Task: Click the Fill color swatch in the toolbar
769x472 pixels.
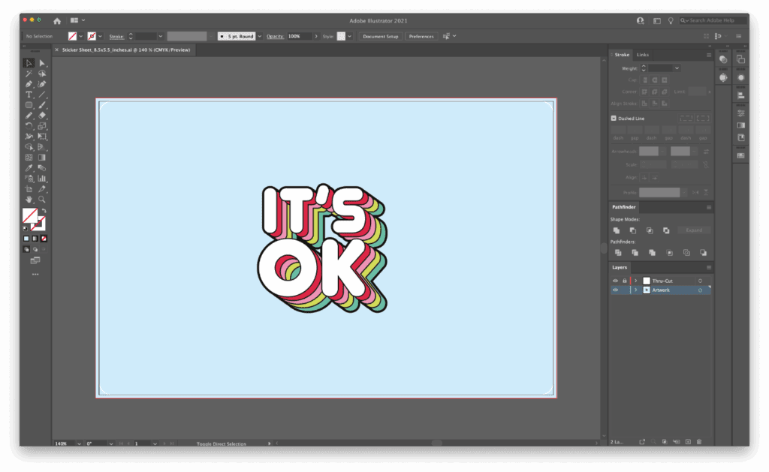Action: [30, 217]
